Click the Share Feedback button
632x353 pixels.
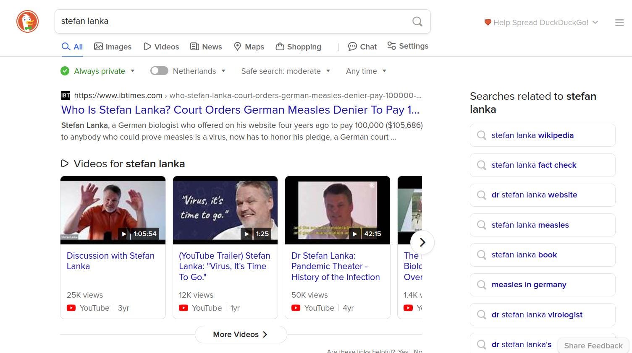pyautogui.click(x=593, y=345)
